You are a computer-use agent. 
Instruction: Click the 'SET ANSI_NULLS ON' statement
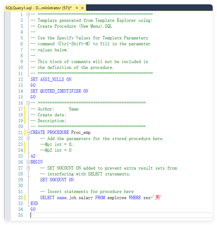point(51,79)
